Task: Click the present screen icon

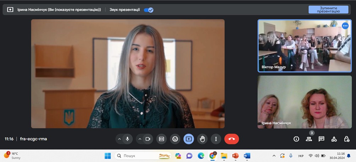Action: [x=189, y=139]
